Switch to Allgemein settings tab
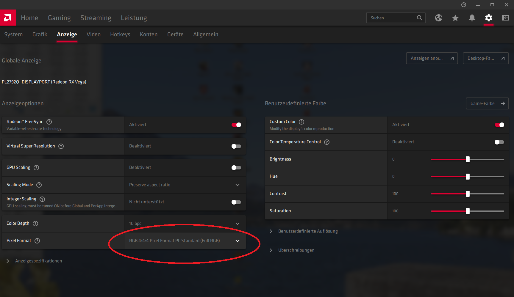 [x=206, y=34]
